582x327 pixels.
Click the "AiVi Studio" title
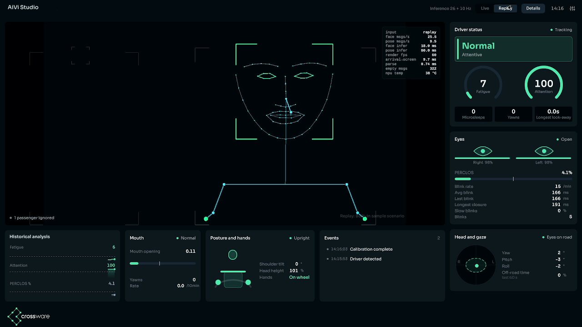[x=23, y=7]
